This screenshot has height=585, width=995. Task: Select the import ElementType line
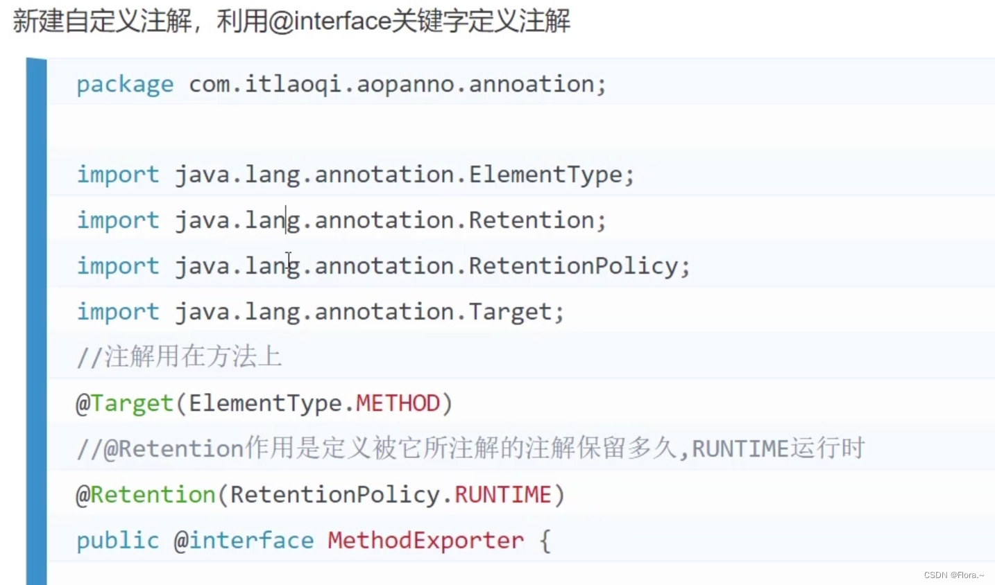[x=355, y=175]
